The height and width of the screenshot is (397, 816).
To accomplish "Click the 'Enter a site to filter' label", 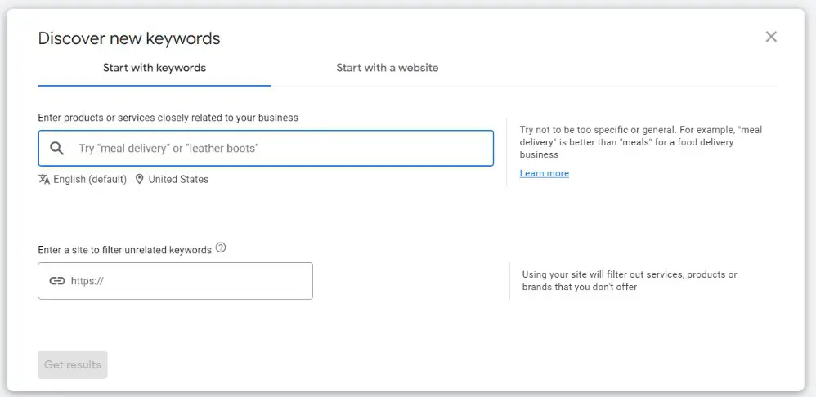I will tap(124, 250).
